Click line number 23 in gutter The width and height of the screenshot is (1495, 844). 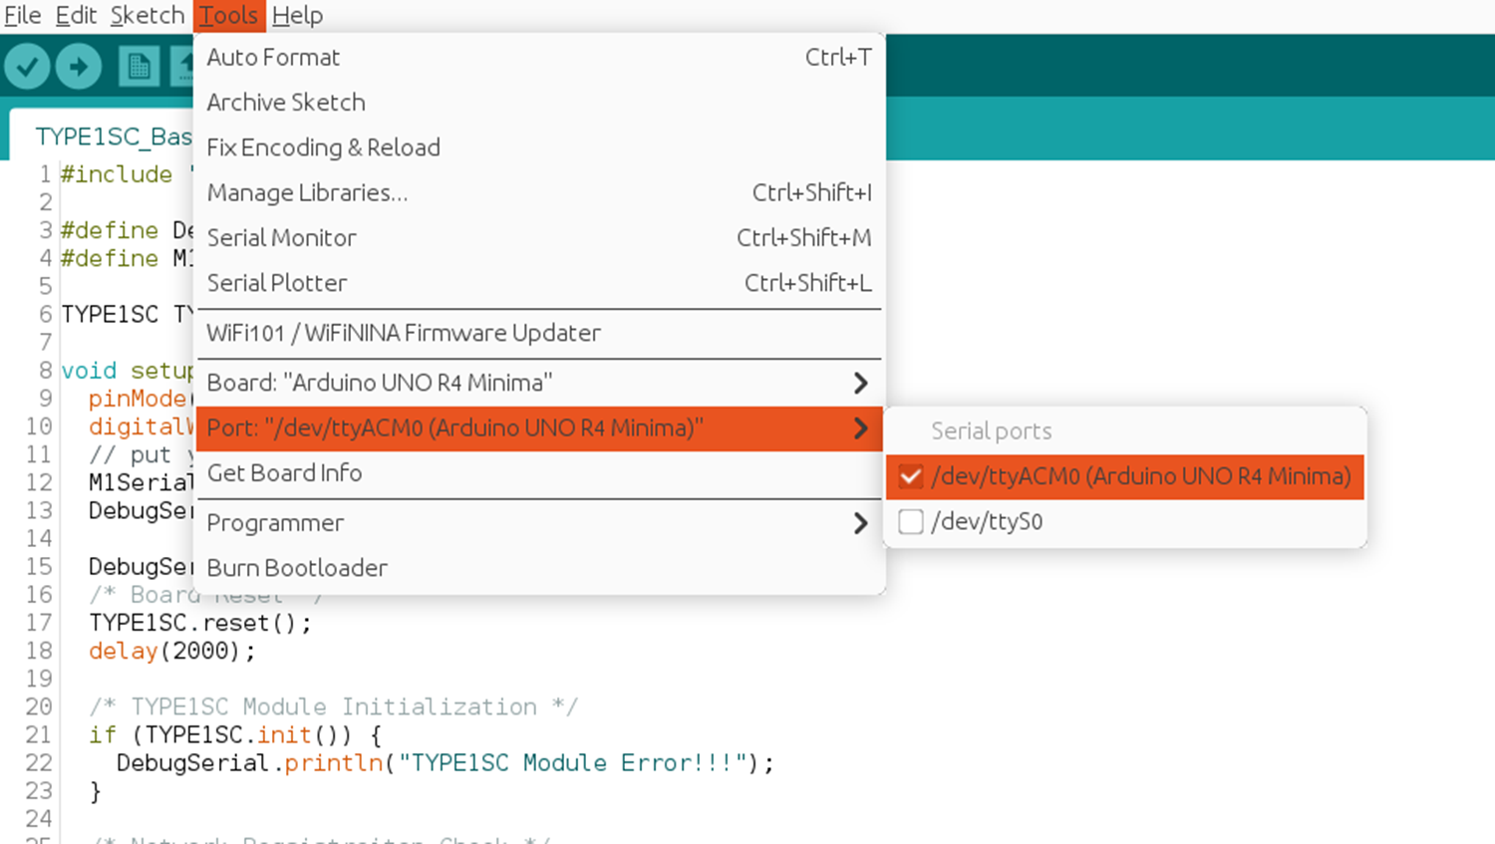click(39, 791)
